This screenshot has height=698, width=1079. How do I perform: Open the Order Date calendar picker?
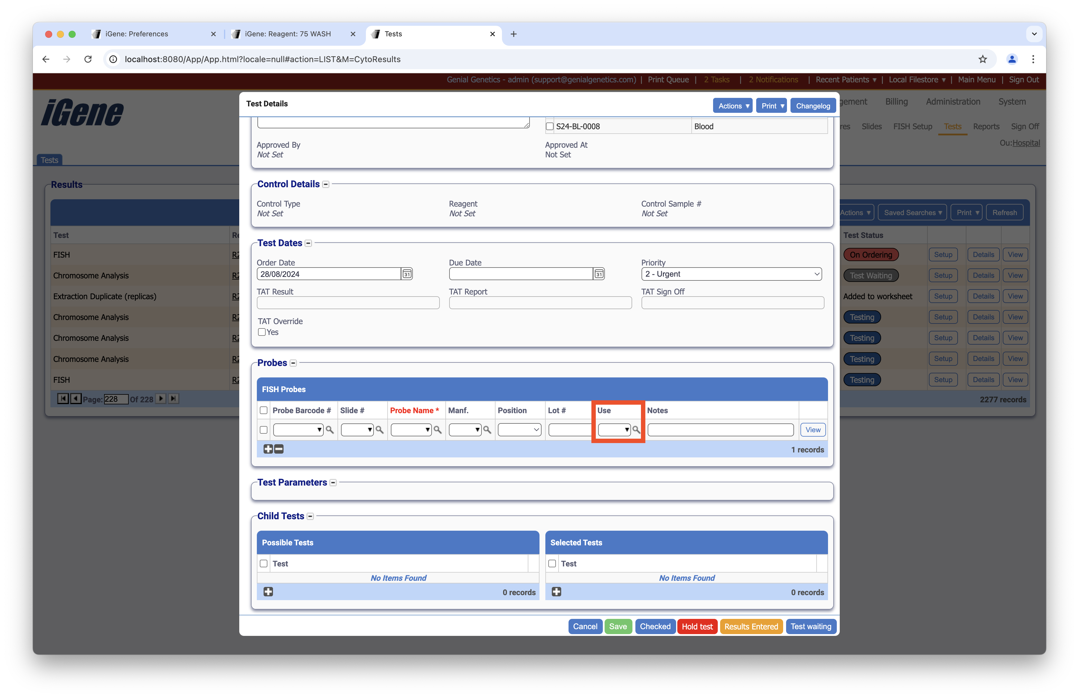click(407, 274)
